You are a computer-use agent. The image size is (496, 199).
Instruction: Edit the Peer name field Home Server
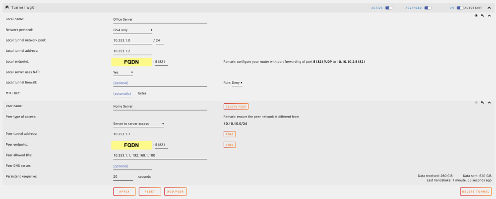pyautogui.click(x=160, y=107)
